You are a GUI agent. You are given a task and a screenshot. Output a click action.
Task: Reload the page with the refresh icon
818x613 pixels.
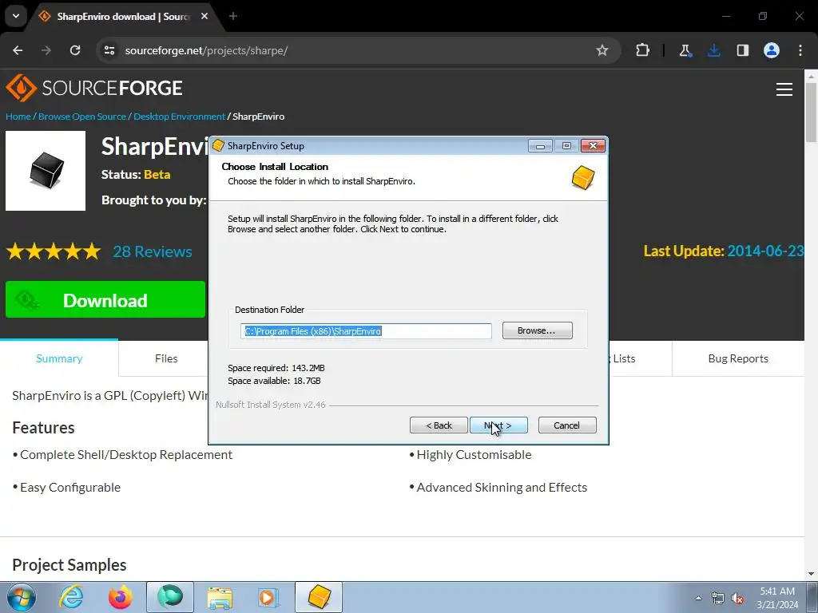click(75, 50)
